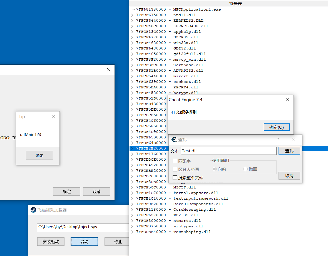Select the RPCRT4.dll row

[167, 87]
